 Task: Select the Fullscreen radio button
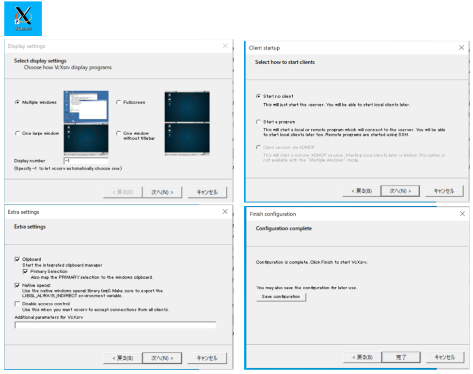click(x=119, y=103)
